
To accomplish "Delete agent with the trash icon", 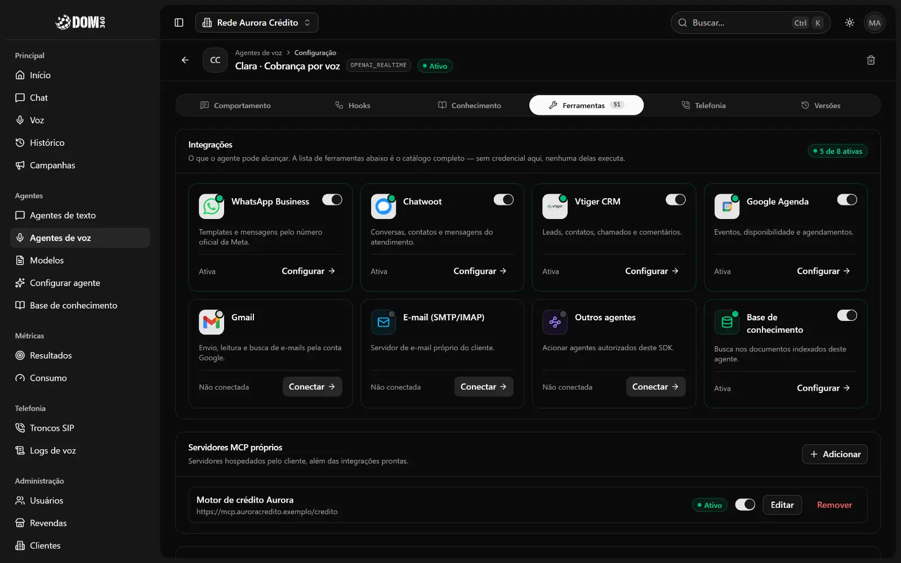I will tap(871, 60).
